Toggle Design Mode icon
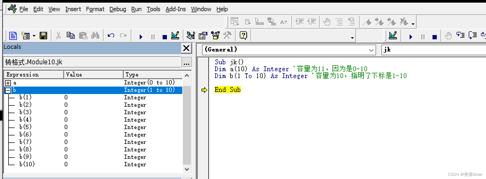Screen dimensions: 486x179 coord(175,35)
